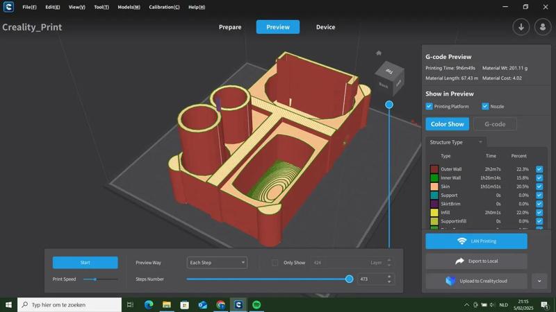The image size is (556, 312).
Task: Open Microsoft Store from the taskbar
Action: pyautogui.click(x=185, y=304)
